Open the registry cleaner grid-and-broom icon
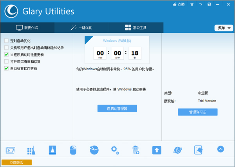Image resolution: width=235 pixels, height=167 pixels. (x=31, y=150)
